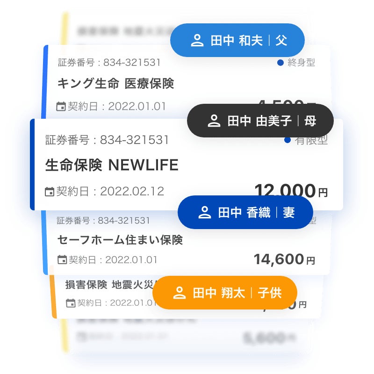The image size is (374, 374).
Task: Click the 14,600円 premium amount
Action: 284,259
